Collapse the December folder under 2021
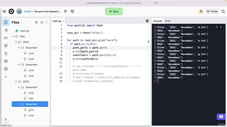The height and width of the screenshot is (127, 227). 19,48
